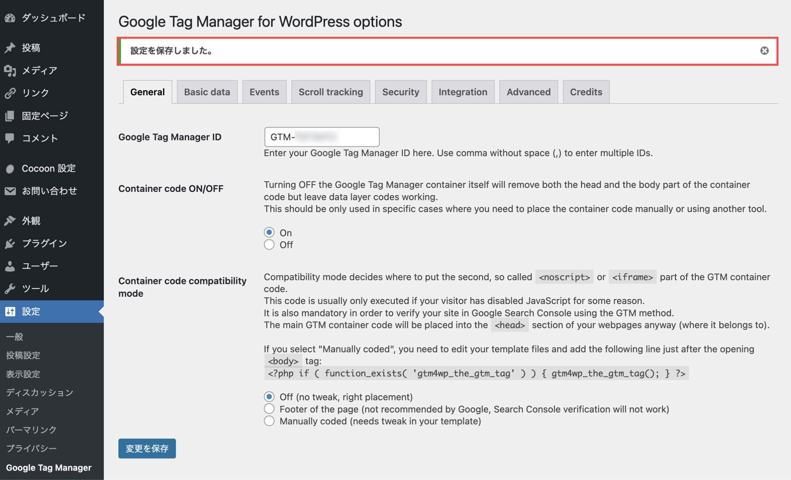Viewport: 791px width, 480px height.
Task: Open 投稿 menu in the sidebar
Action: tap(52, 48)
